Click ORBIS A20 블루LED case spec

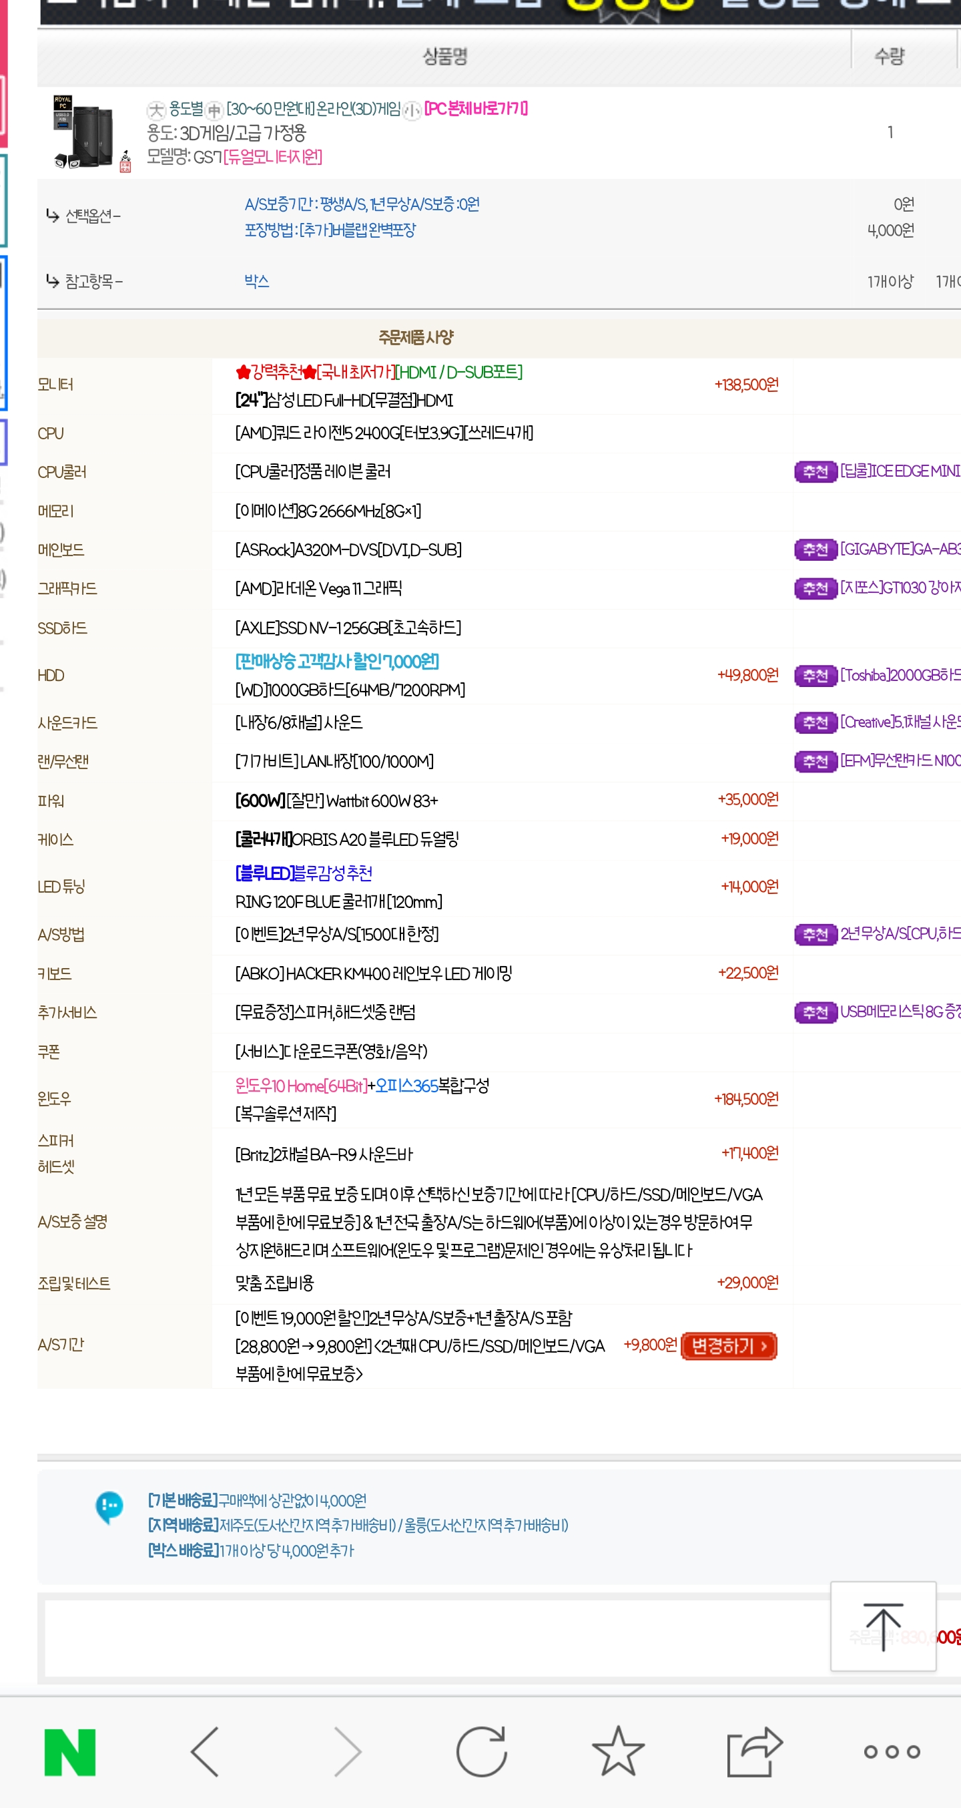click(346, 839)
